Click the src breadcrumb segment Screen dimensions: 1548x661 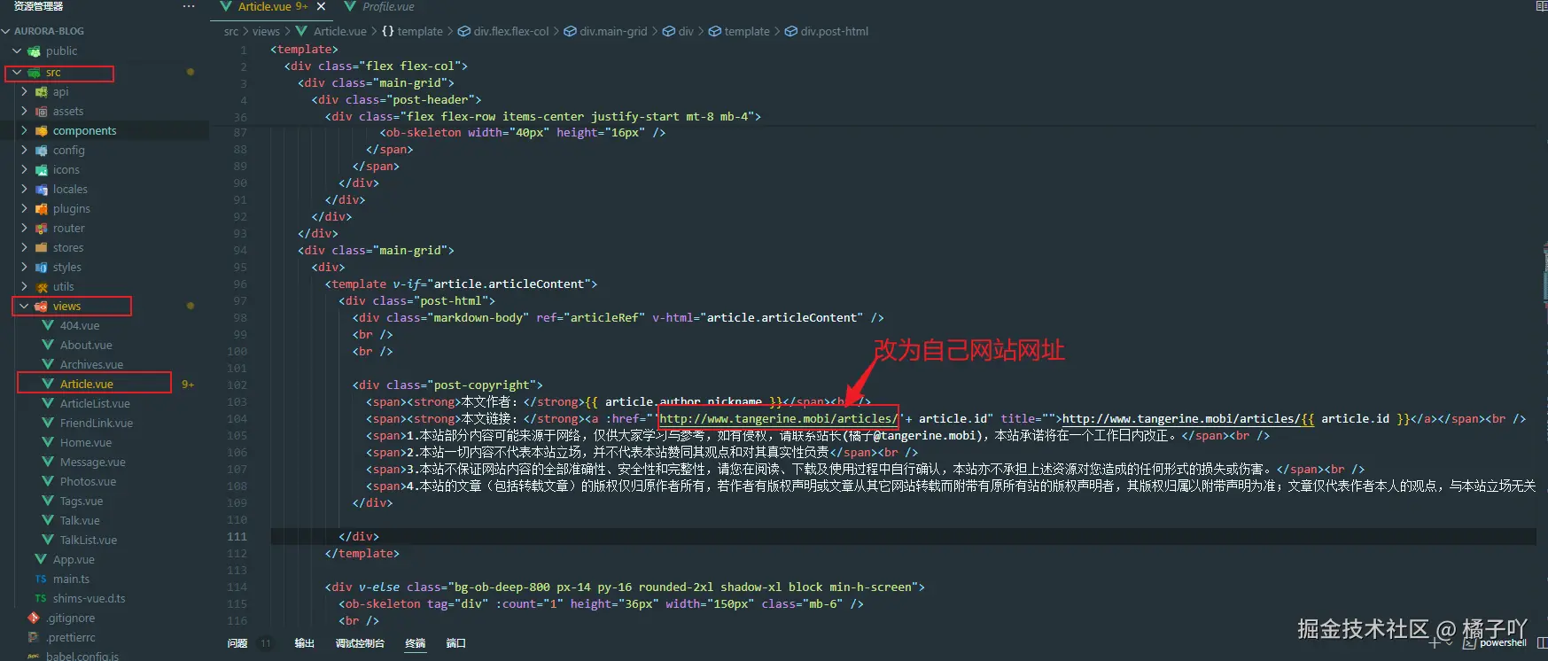pyautogui.click(x=231, y=31)
